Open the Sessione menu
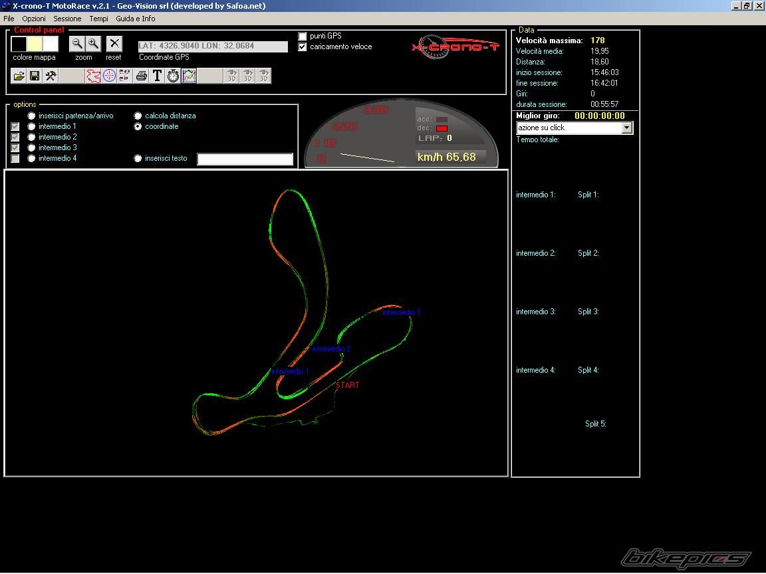This screenshot has width=766, height=574. (x=67, y=19)
